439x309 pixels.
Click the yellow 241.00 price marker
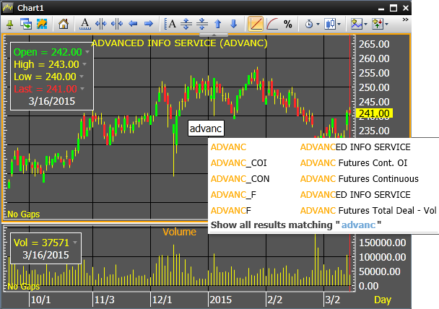point(374,113)
